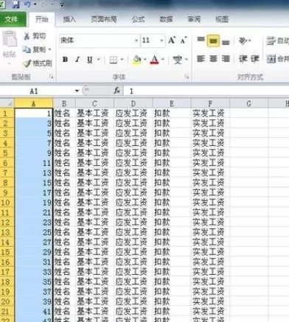289x322 pixels.
Task: Open the font name dropdown arrow
Action: (x=136, y=41)
